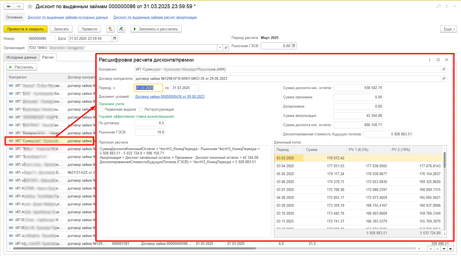461x256 pixels.
Task: Jump to first row with top arrow
Action: point(431,249)
